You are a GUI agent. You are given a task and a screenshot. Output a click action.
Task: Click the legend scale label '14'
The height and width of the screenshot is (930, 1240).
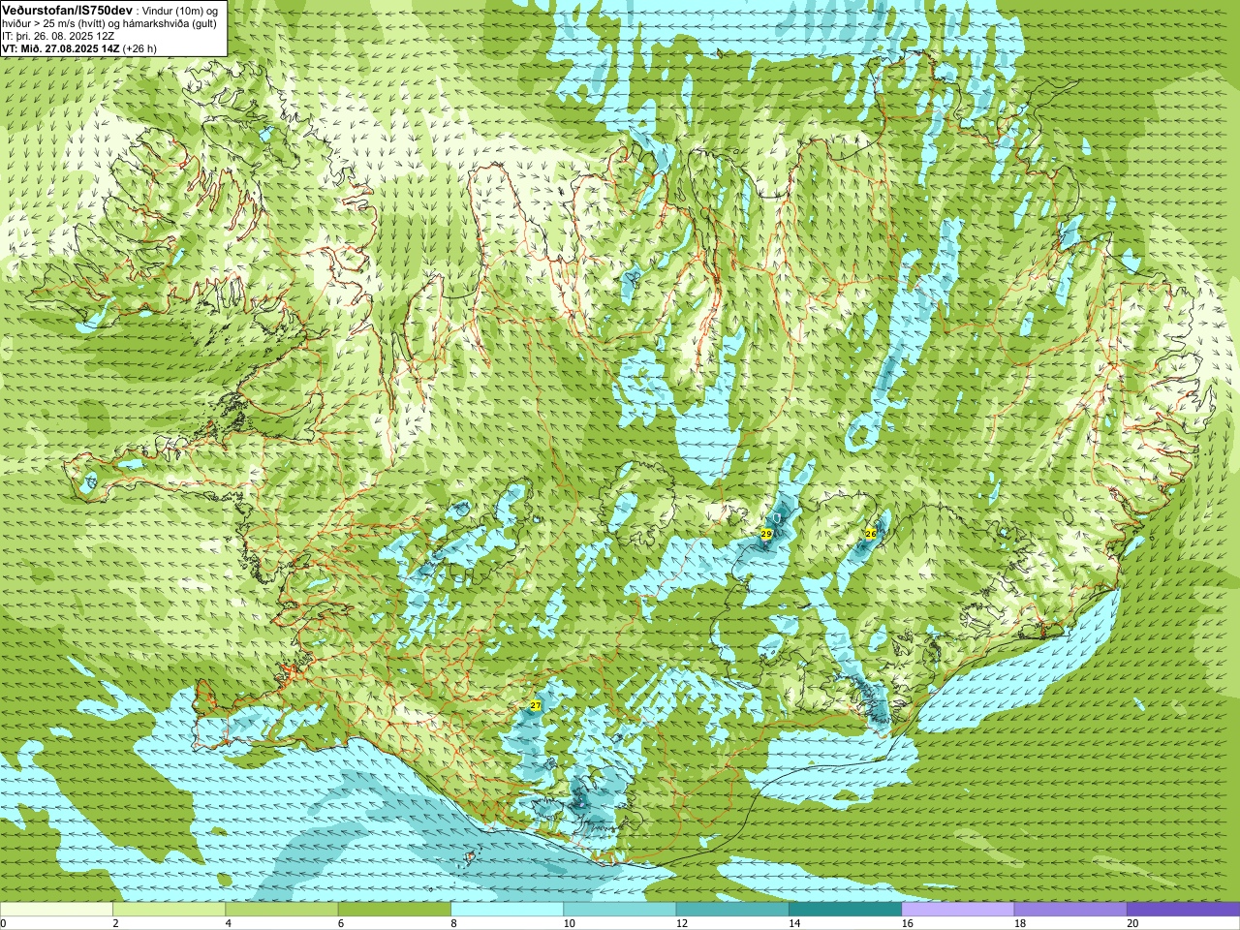tap(794, 923)
